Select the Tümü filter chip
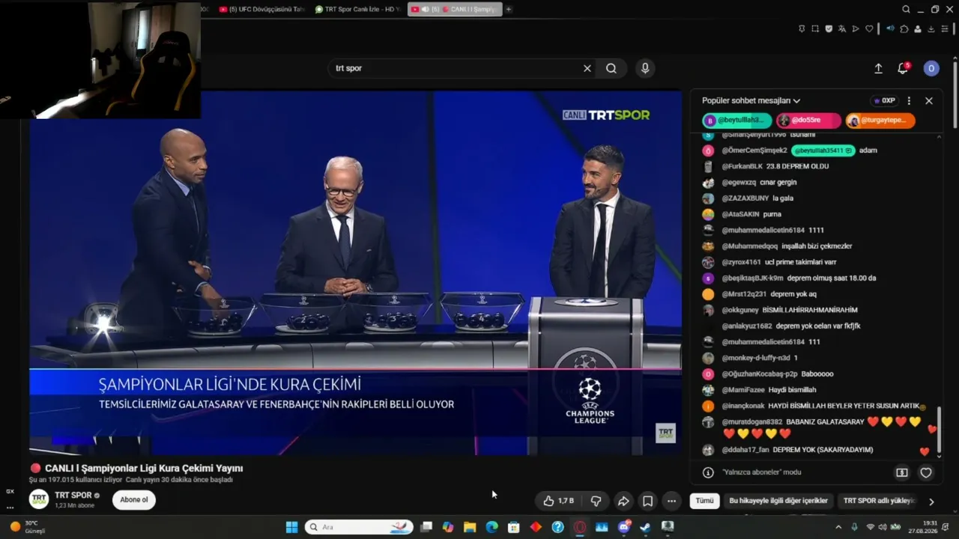The image size is (959, 539). pos(705,501)
